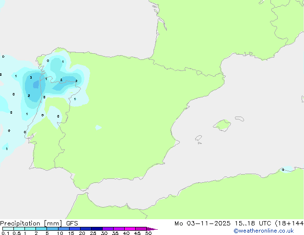Select the 45–50 mm legend color swatch

(141, 229)
